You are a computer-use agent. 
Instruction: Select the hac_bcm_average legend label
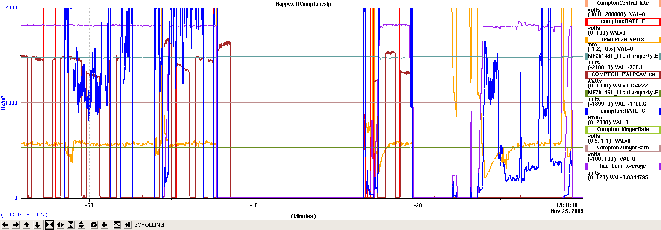point(623,166)
